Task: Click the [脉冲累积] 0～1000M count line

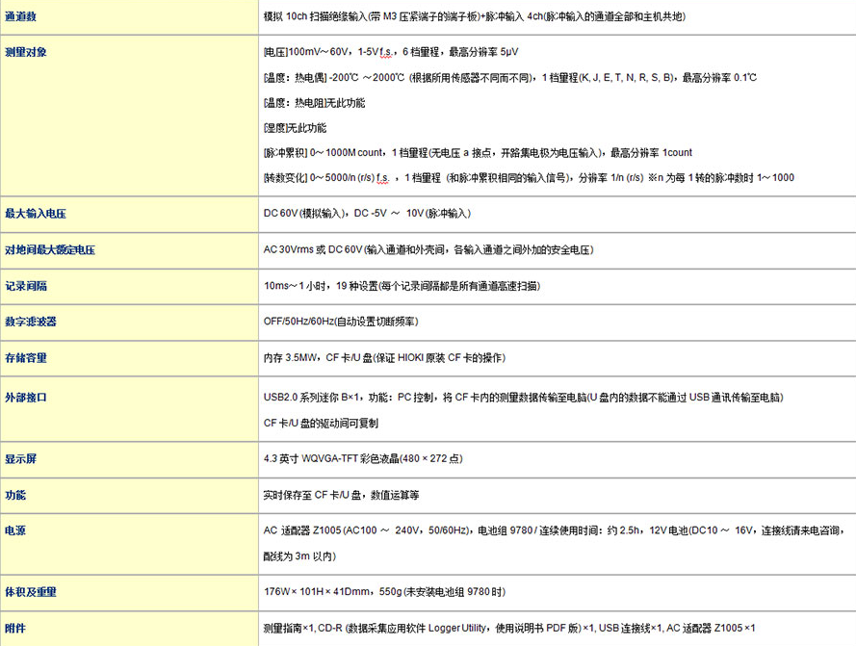Action: click(x=478, y=153)
